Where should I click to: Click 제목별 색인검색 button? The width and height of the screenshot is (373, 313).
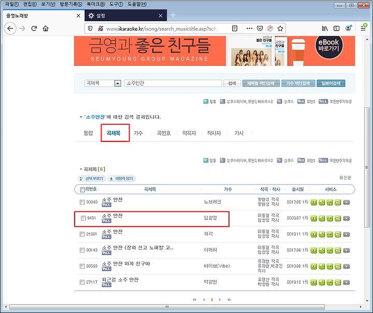pyautogui.click(x=261, y=83)
